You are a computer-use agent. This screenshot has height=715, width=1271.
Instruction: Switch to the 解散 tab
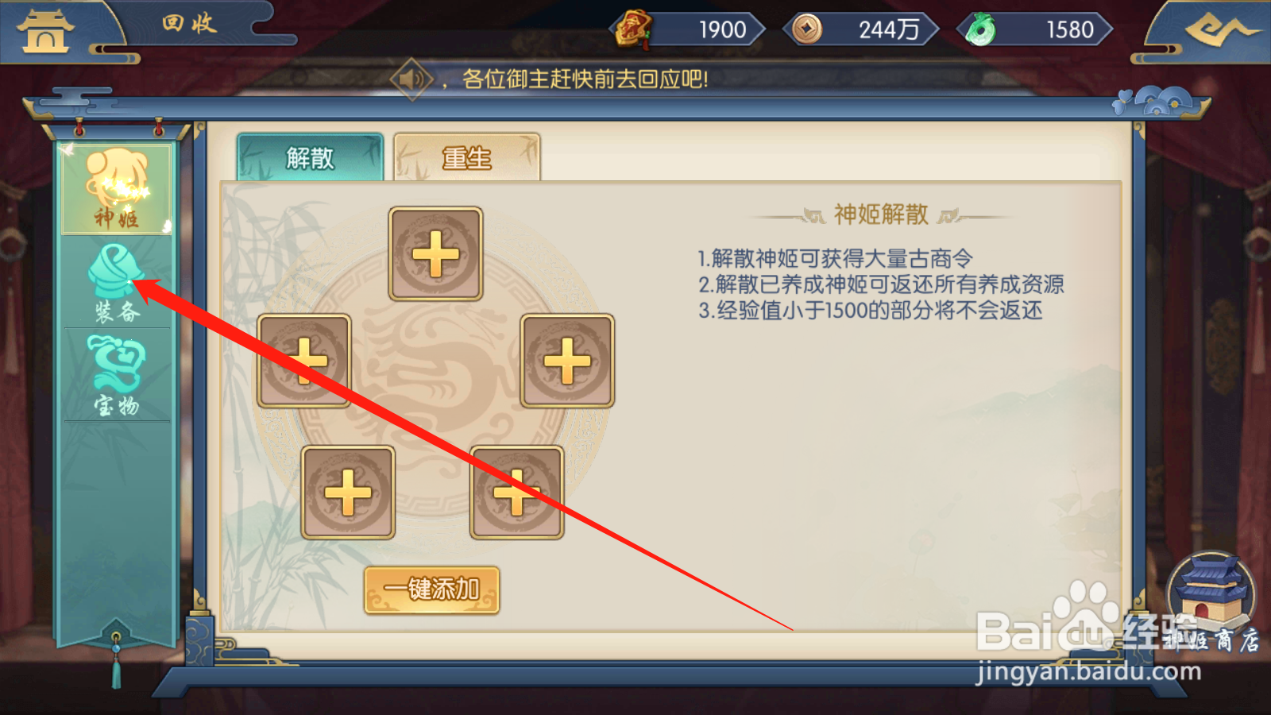[311, 157]
